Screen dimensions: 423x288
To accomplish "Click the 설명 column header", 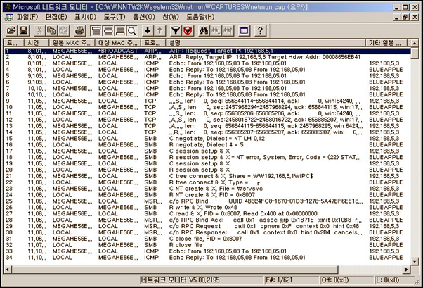I will [x=266, y=43].
